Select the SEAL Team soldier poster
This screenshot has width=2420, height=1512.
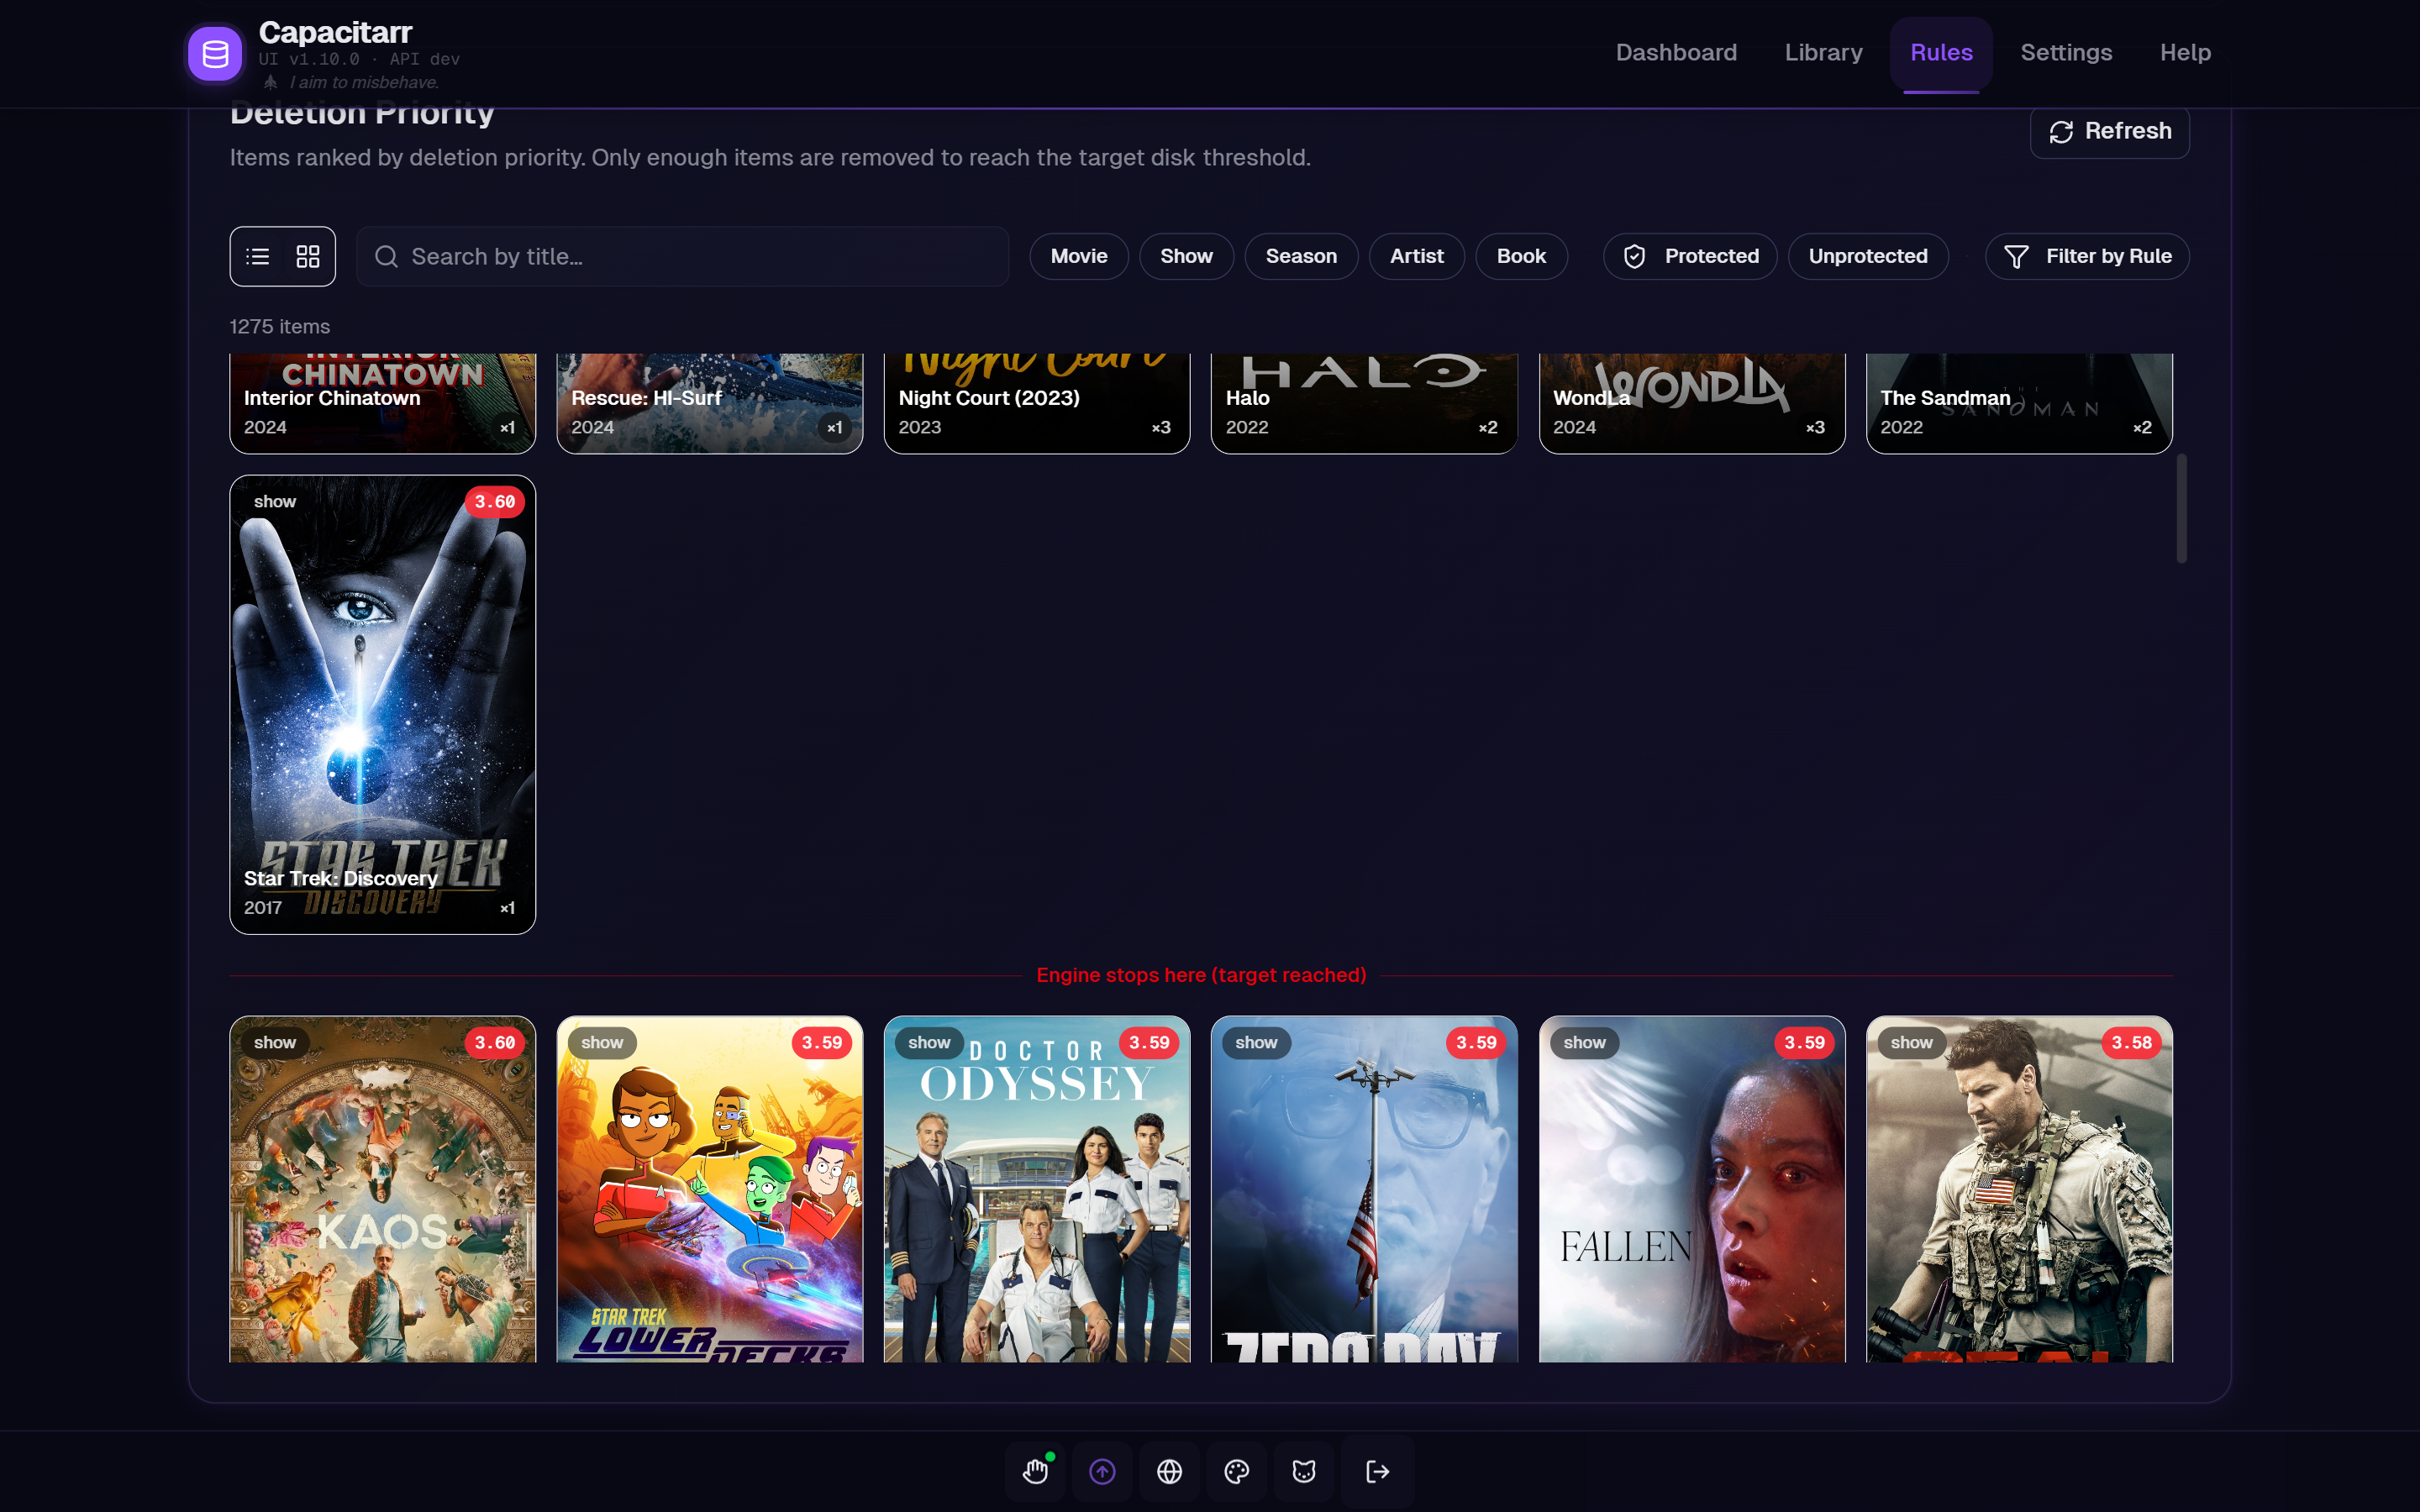click(2019, 1189)
